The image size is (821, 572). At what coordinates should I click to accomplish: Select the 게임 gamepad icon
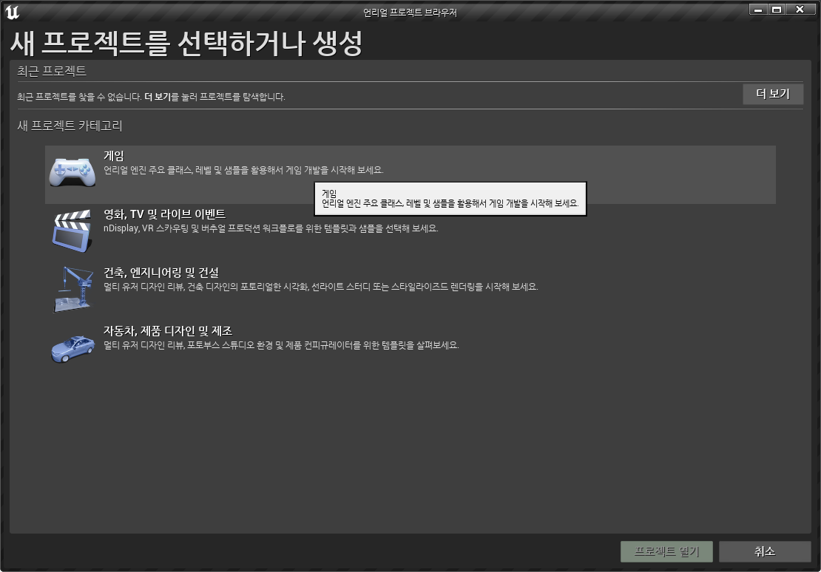point(72,172)
